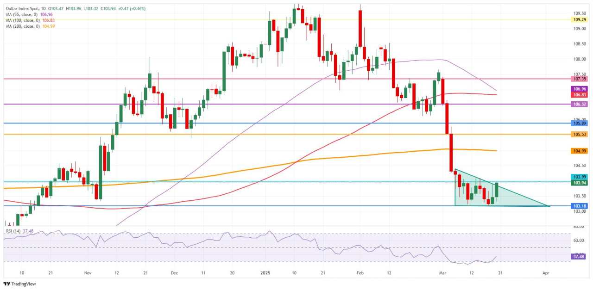
Task: Click the Nov date on time axis
Action: [x=88, y=273]
